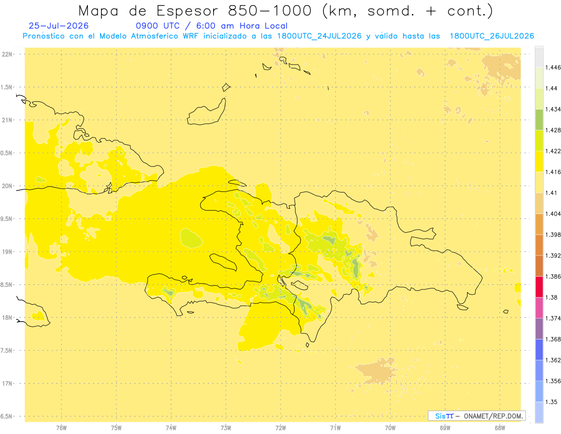561x434 pixels.
Task: Pick the red swatch between 1.38 and 1.386
Action: (x=539, y=287)
